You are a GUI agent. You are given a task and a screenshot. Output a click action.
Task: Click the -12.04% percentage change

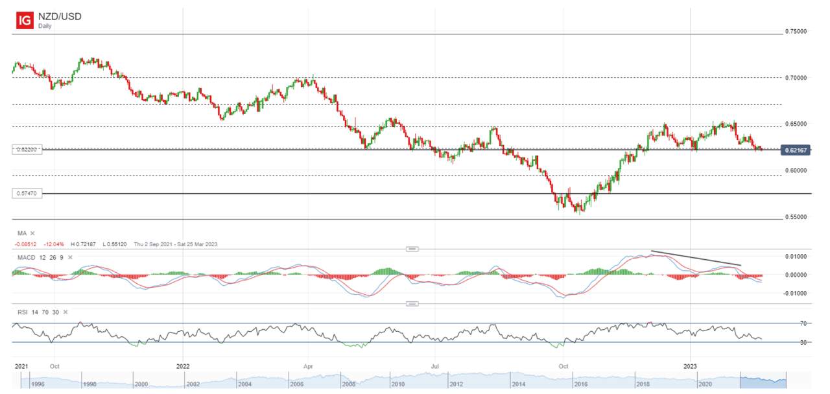[x=55, y=244]
